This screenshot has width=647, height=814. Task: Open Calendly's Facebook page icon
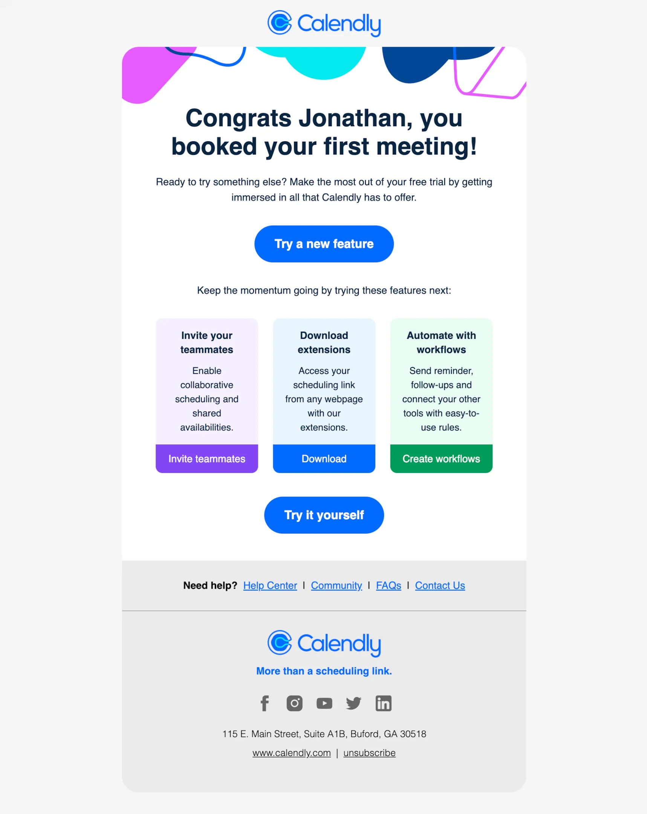pyautogui.click(x=264, y=703)
